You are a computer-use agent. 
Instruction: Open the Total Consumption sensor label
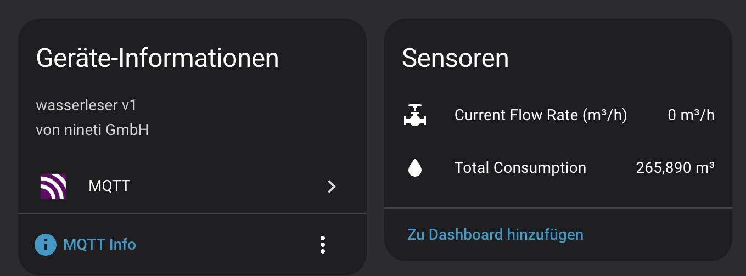click(x=520, y=168)
